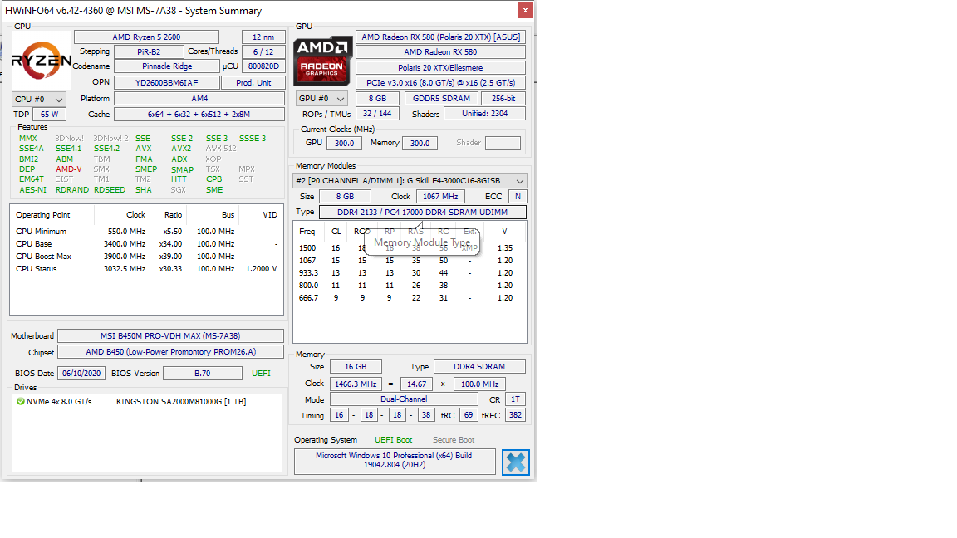Screen dimensions: 957x538
Task: Click the GDDR5 SDRAM field
Action: click(x=441, y=98)
